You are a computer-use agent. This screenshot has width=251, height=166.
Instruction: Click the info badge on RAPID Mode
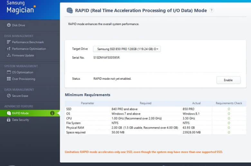click(52, 113)
